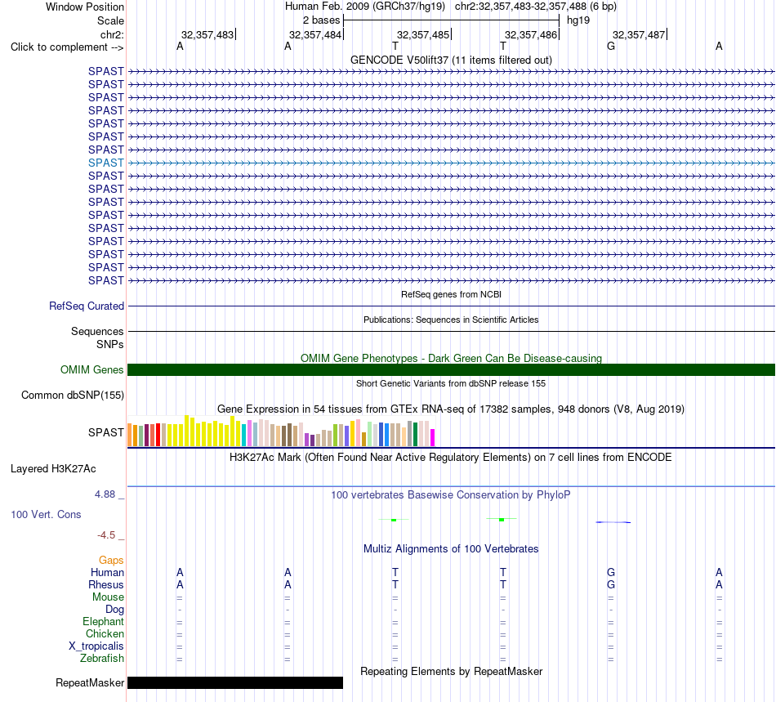Viewport: 776px width, 702px height.
Task: Click the Human alignment row label
Action: (x=107, y=572)
